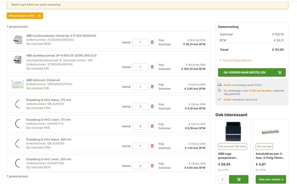Open ABB Hafonorm Stickervel title link
Screen dimensions: 297x184
tap(43, 80)
